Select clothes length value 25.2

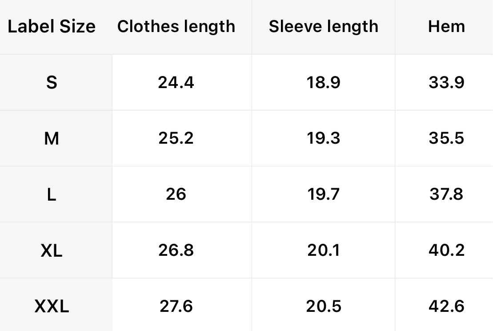176,138
